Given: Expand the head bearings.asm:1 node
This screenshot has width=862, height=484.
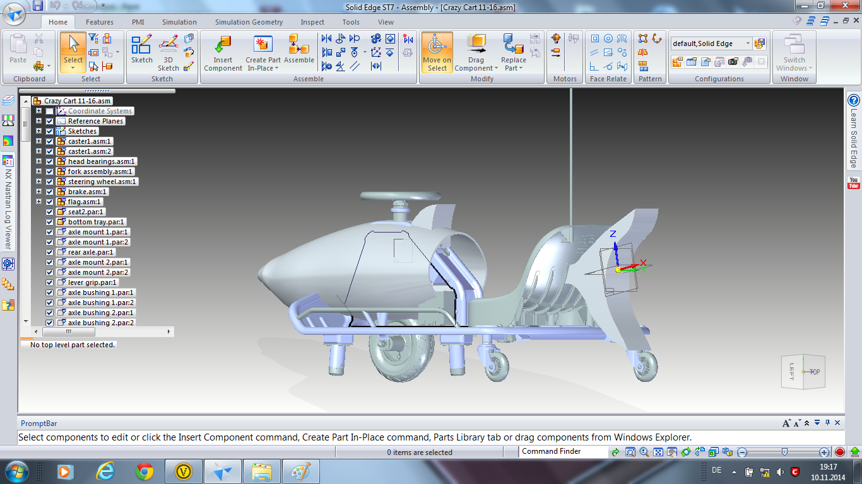Looking at the screenshot, I should pos(38,161).
